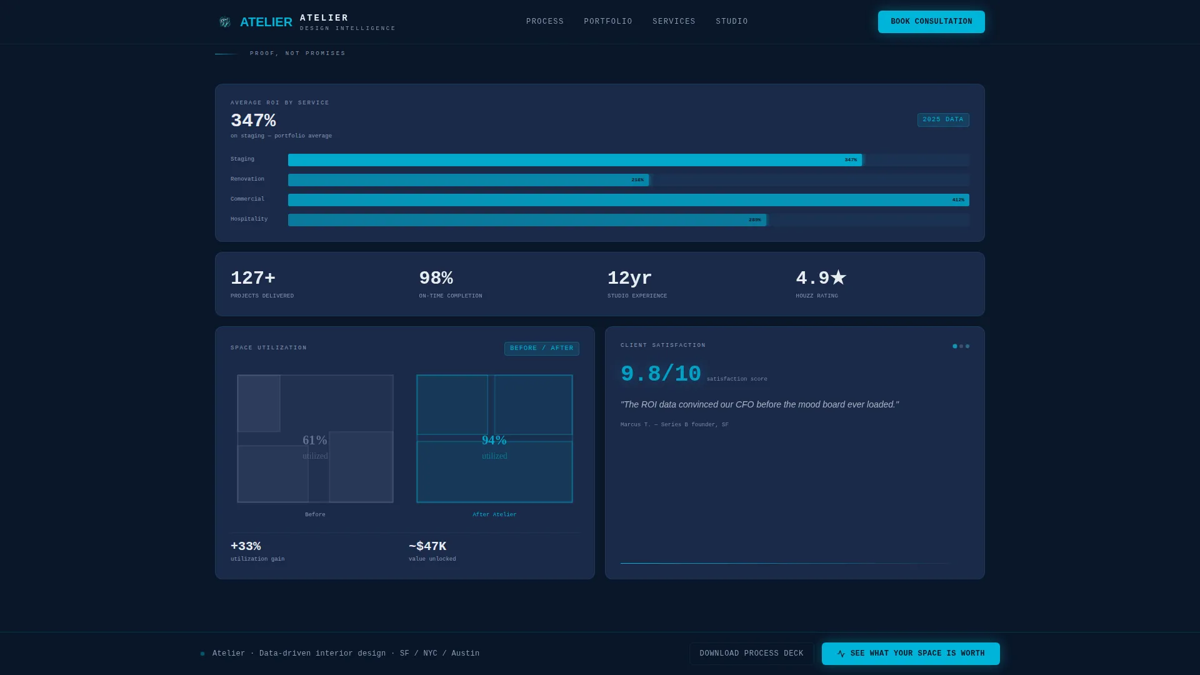The height and width of the screenshot is (675, 1200).
Task: Select the third testimonial carousel dot
Action: [x=967, y=346]
